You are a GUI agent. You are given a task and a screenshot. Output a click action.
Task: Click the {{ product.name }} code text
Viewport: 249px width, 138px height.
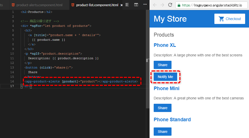coord(49,40)
